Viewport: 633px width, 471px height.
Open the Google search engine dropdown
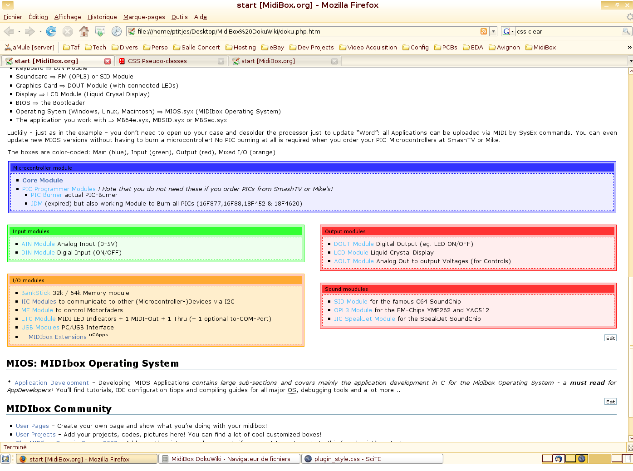pos(508,31)
